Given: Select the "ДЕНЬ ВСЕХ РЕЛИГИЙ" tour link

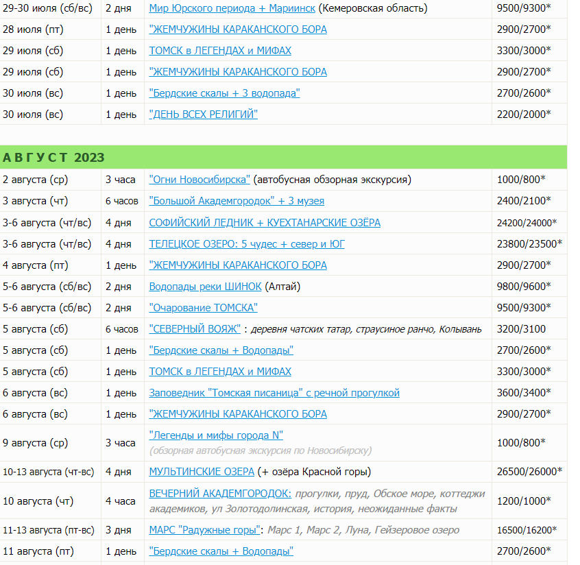Looking at the screenshot, I should [204, 115].
